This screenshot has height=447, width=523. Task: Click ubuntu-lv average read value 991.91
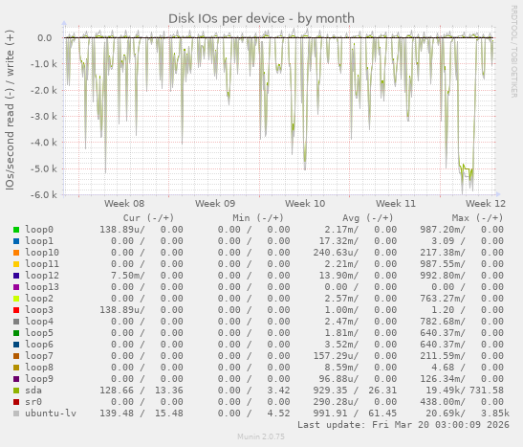(330, 413)
